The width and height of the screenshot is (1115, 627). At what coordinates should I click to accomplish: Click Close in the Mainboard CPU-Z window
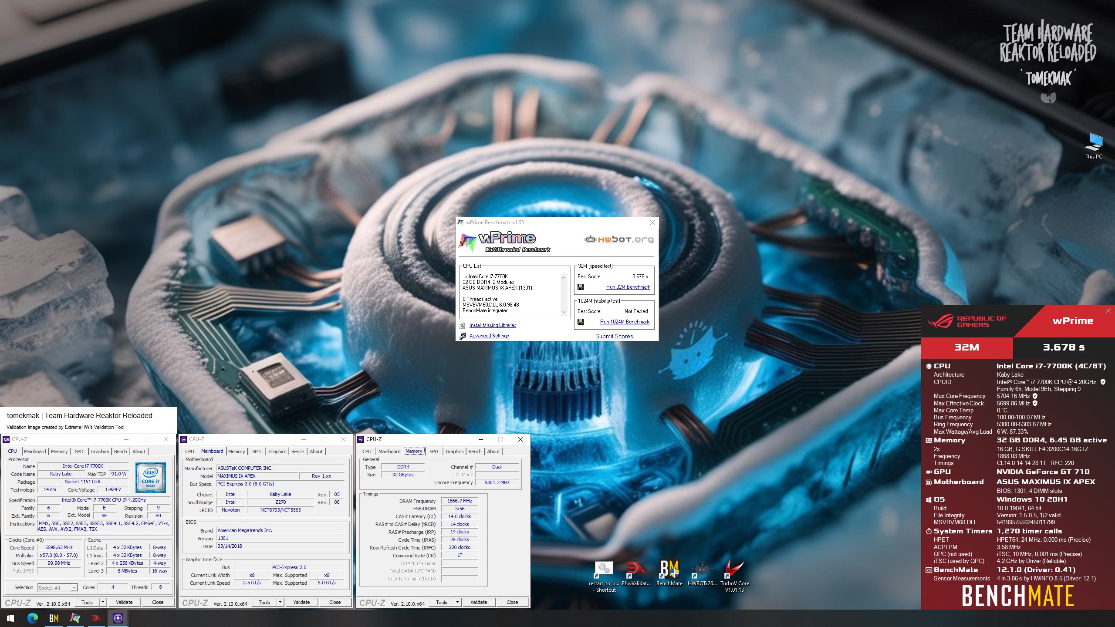335,602
